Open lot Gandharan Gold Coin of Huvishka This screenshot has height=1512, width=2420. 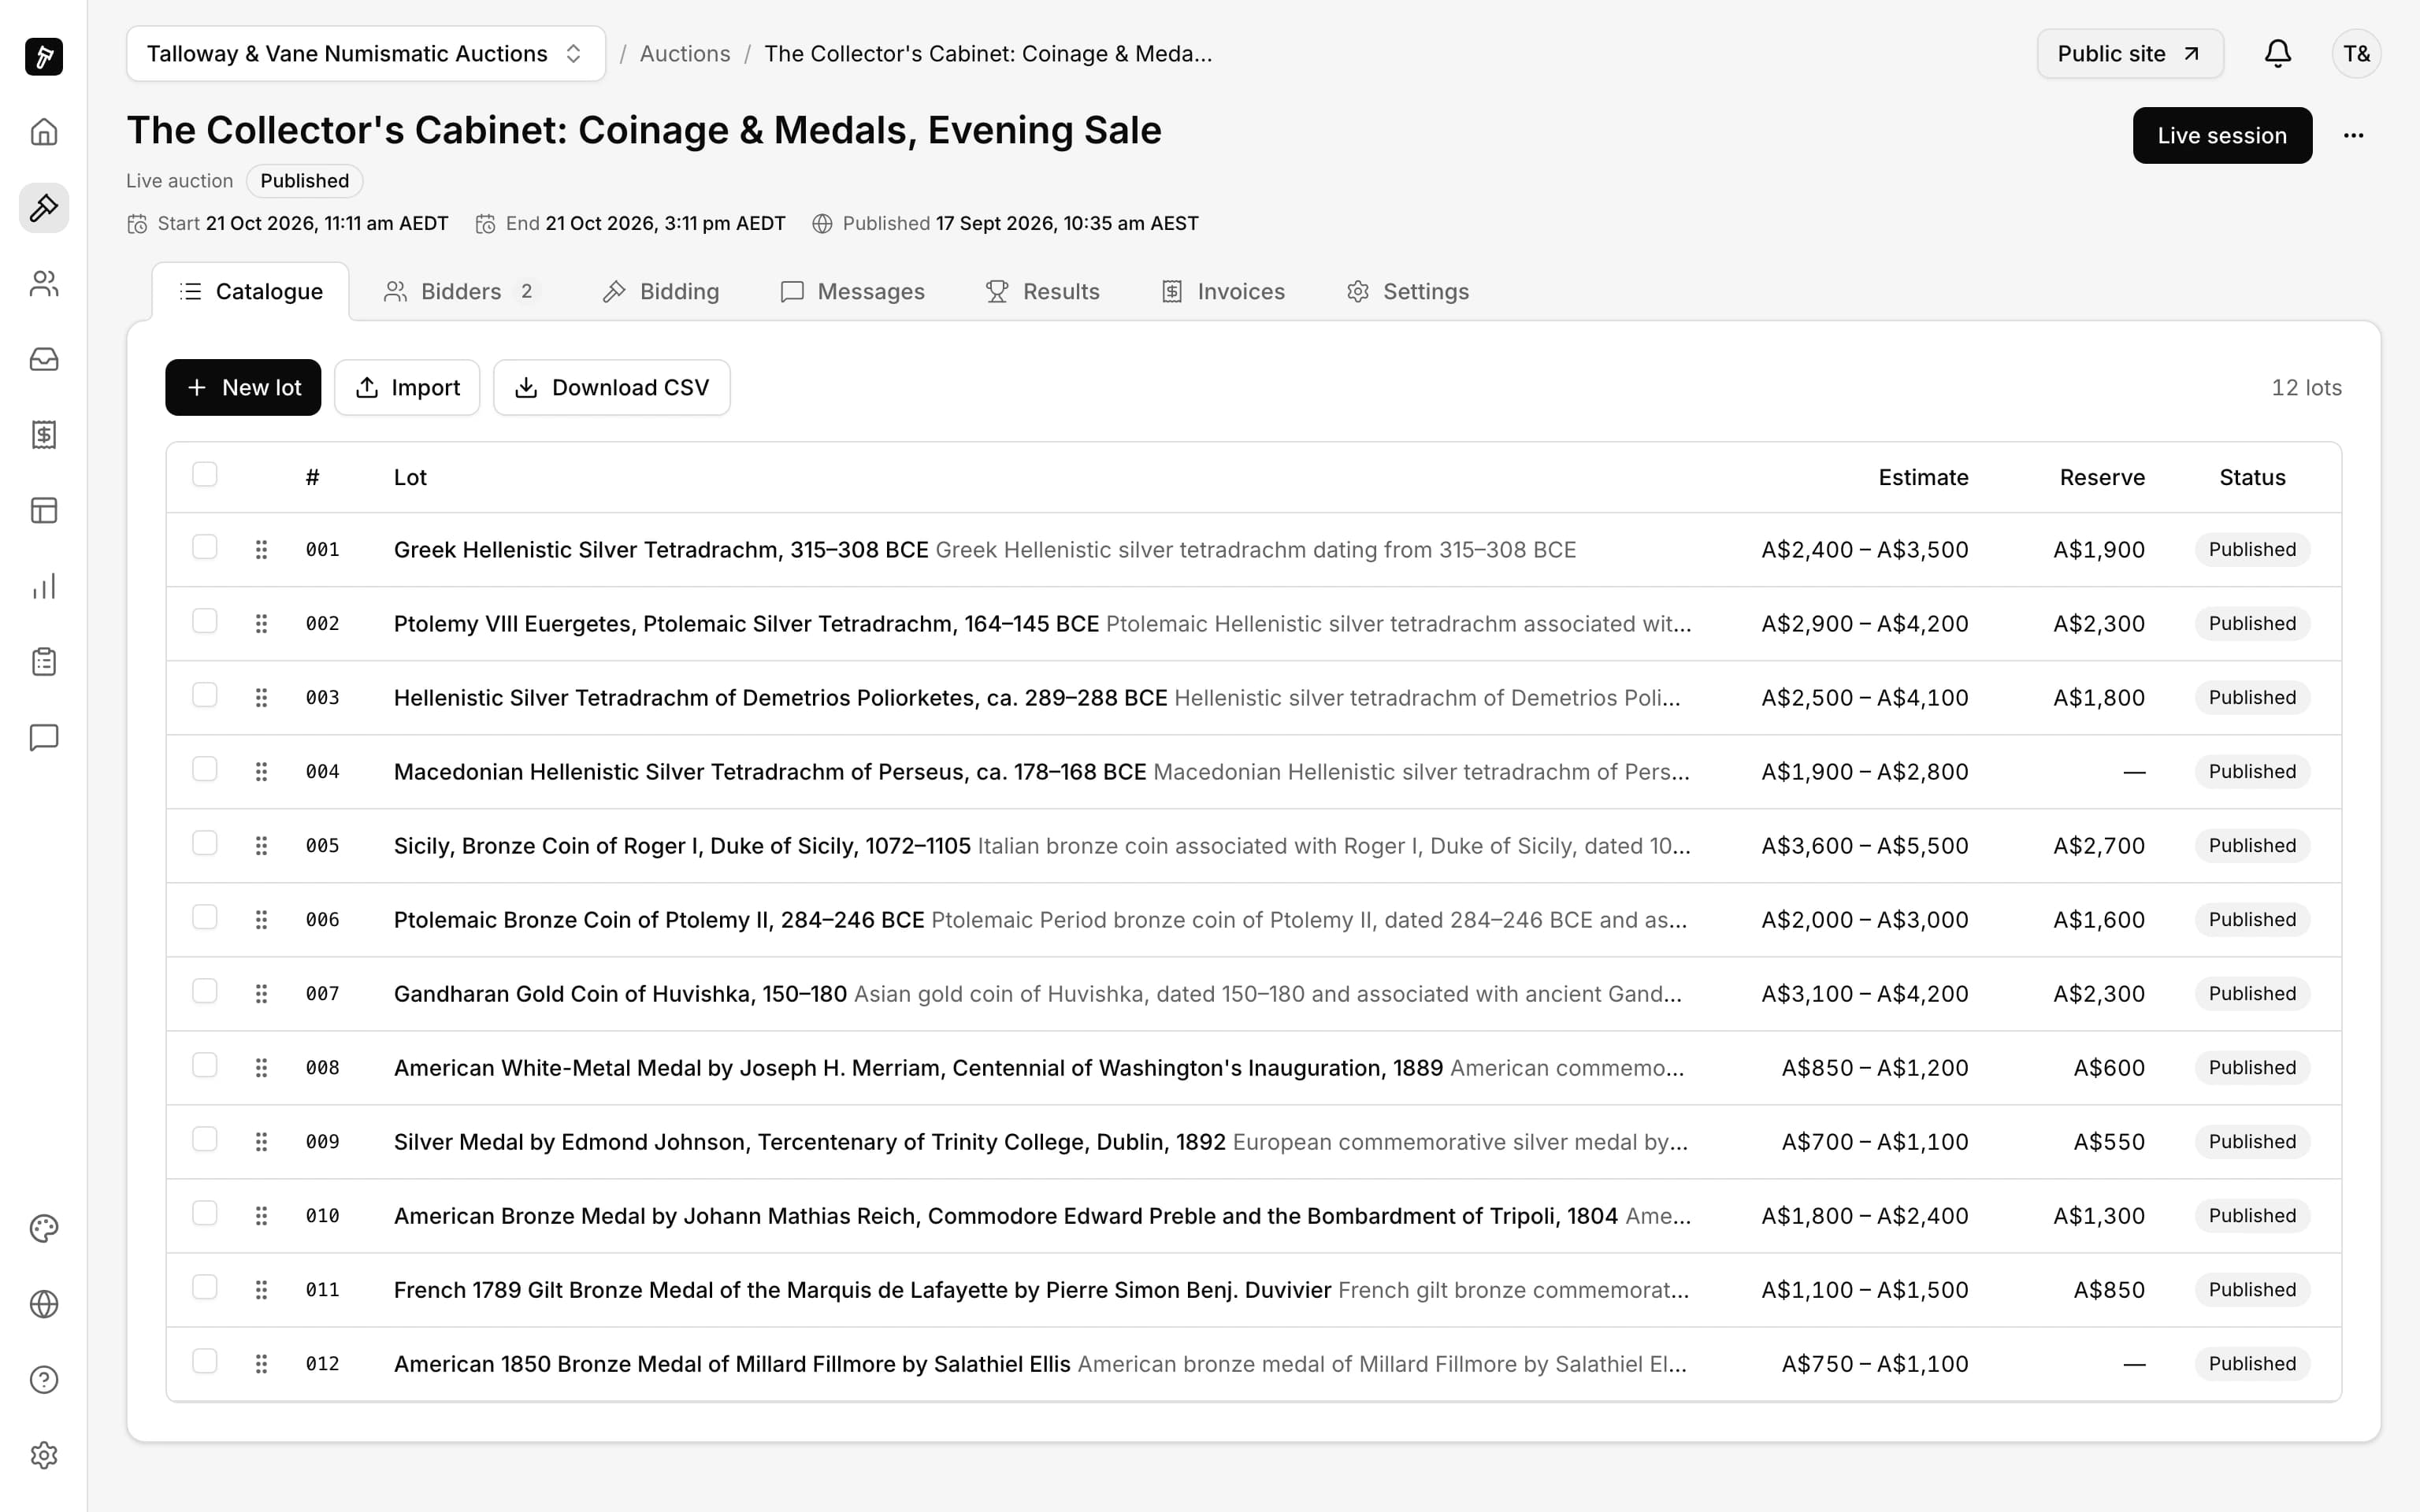coord(620,994)
